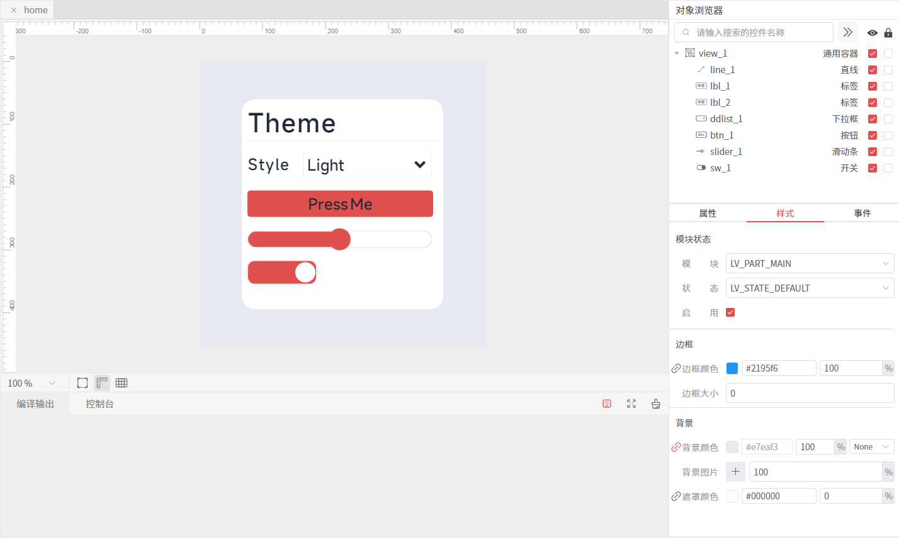Collapse the view_1 tree node
The image size is (899, 539).
pyautogui.click(x=677, y=54)
